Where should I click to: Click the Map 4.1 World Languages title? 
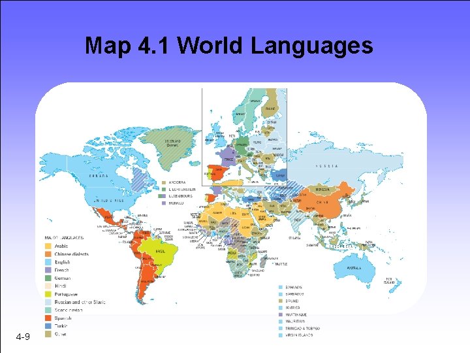(x=229, y=46)
